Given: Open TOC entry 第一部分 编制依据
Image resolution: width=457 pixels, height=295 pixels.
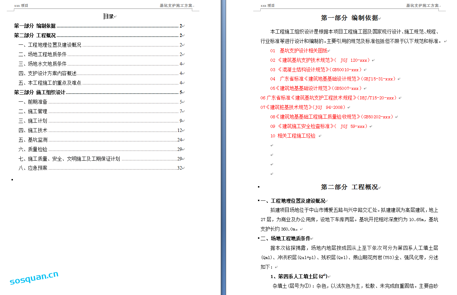Looking at the screenshot, I should (x=35, y=26).
